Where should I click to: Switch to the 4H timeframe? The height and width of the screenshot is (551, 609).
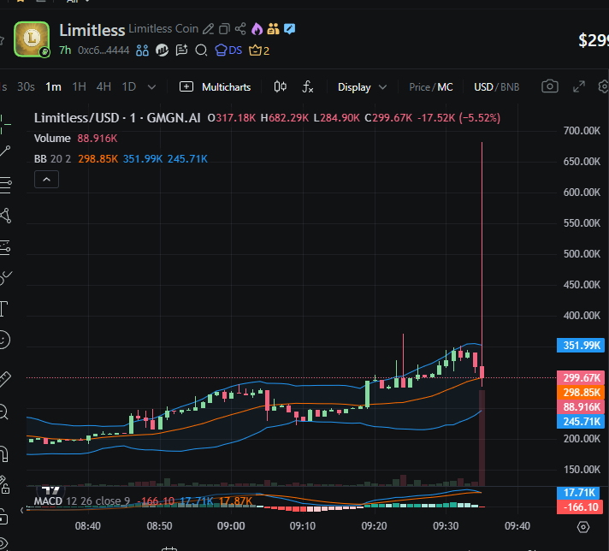tap(103, 86)
